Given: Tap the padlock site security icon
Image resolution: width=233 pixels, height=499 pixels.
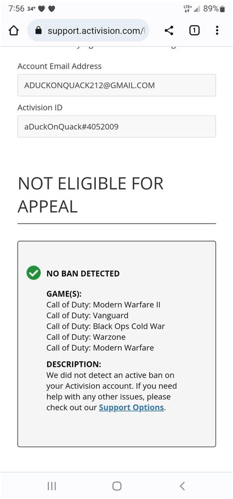Looking at the screenshot, I should point(38,30).
